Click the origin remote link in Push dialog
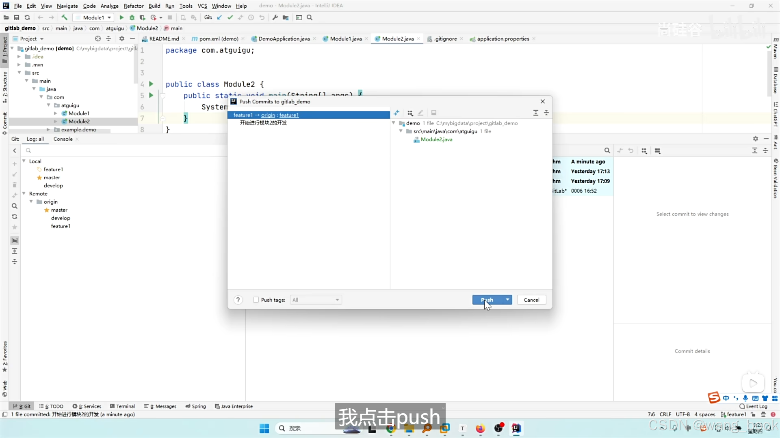The height and width of the screenshot is (438, 780). [x=268, y=115]
